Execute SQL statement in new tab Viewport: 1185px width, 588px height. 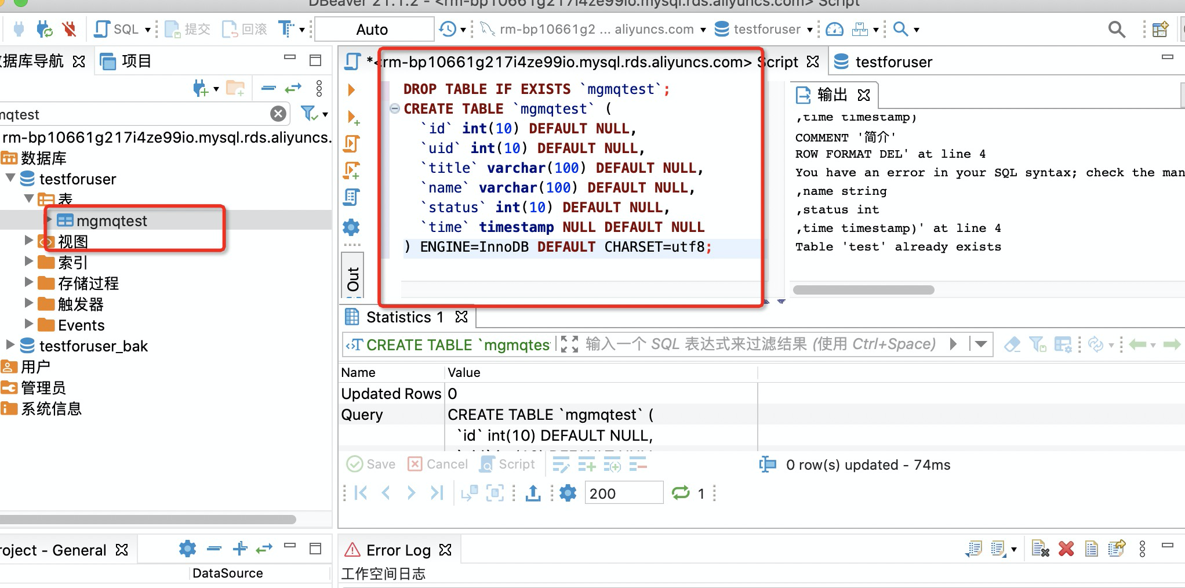352,117
